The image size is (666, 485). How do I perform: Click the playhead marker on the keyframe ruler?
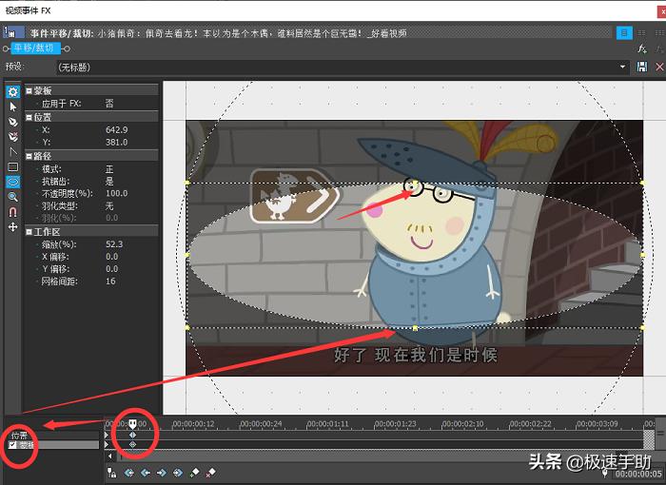(132, 423)
